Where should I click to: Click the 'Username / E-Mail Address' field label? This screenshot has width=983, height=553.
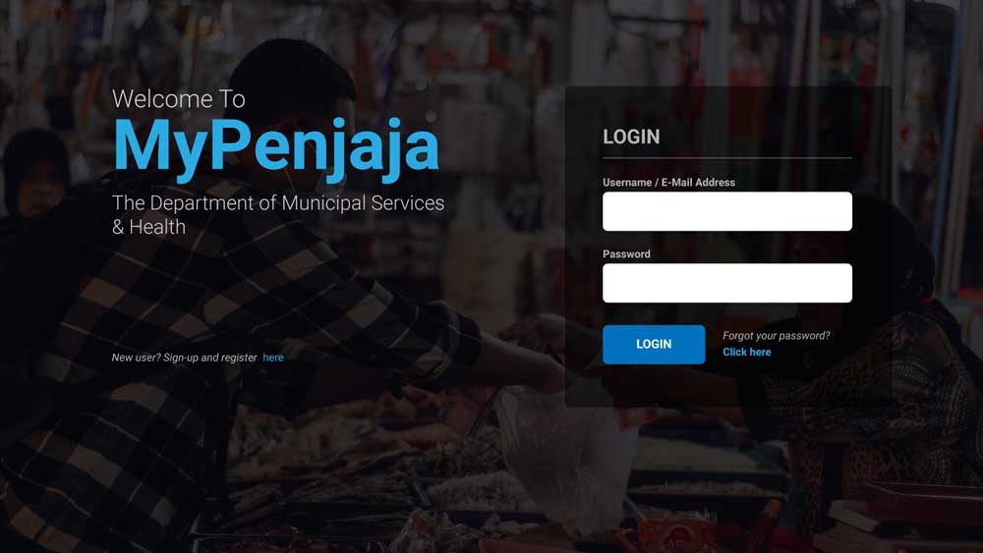click(x=668, y=183)
